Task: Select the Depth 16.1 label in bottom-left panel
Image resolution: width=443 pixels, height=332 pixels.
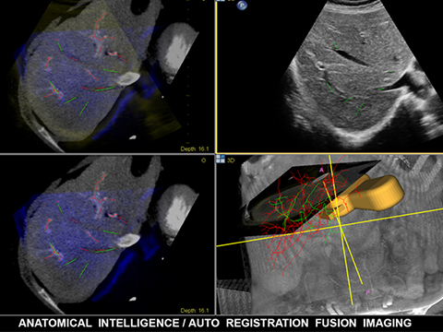Action: point(195,311)
